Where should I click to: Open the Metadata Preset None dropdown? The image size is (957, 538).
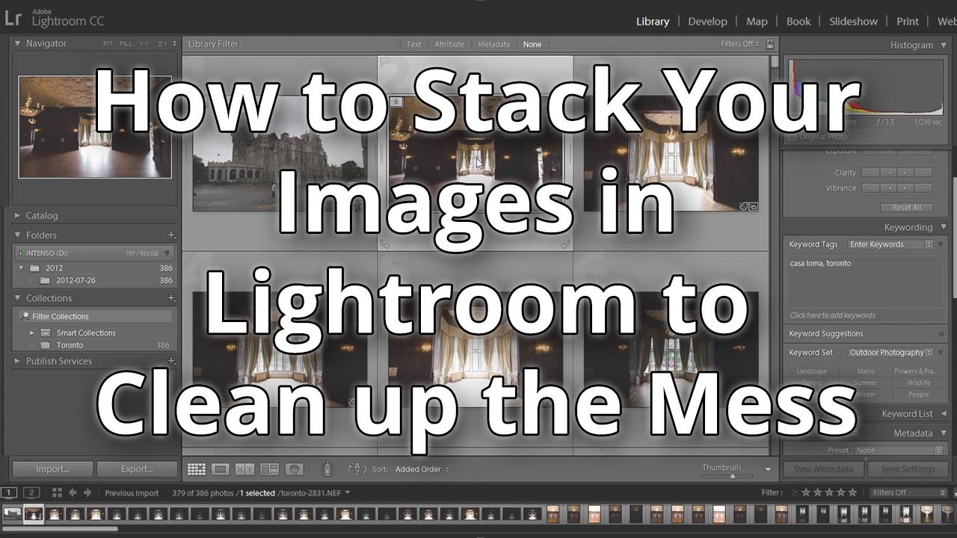(x=899, y=450)
